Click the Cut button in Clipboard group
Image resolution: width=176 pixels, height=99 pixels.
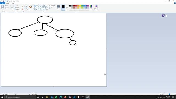click(x=7, y=6)
